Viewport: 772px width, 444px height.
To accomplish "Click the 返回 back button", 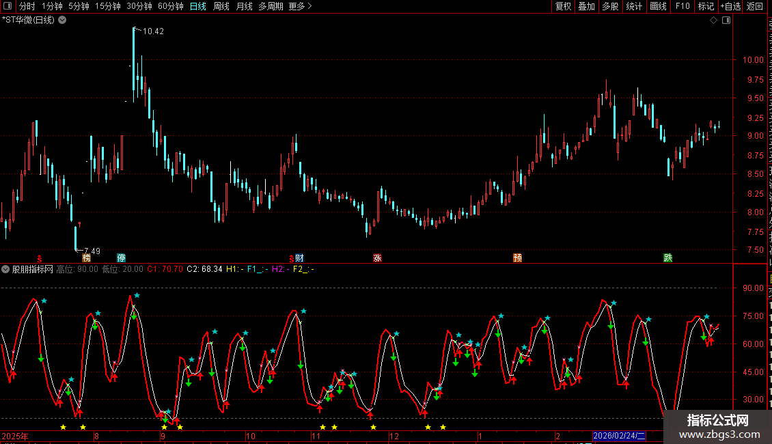I will click(754, 6).
